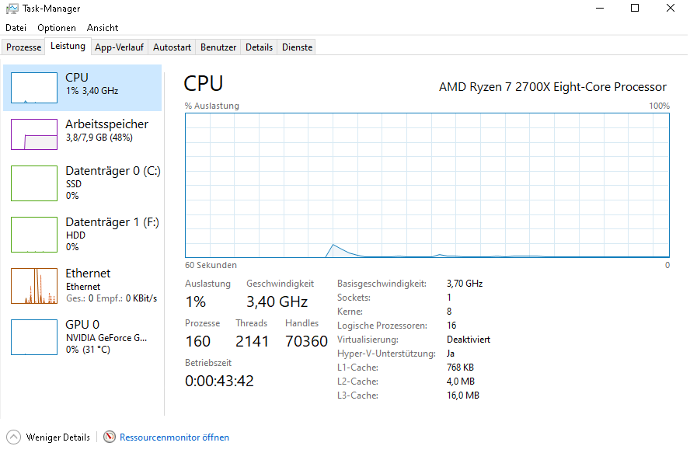Viewport: 690px width, 453px height.
Task: Click the main CPU usage graph
Action: pos(427,186)
